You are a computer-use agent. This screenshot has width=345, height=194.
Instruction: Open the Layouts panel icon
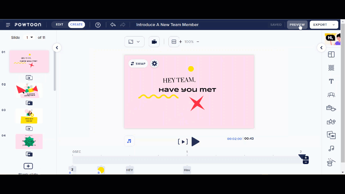[x=331, y=54]
